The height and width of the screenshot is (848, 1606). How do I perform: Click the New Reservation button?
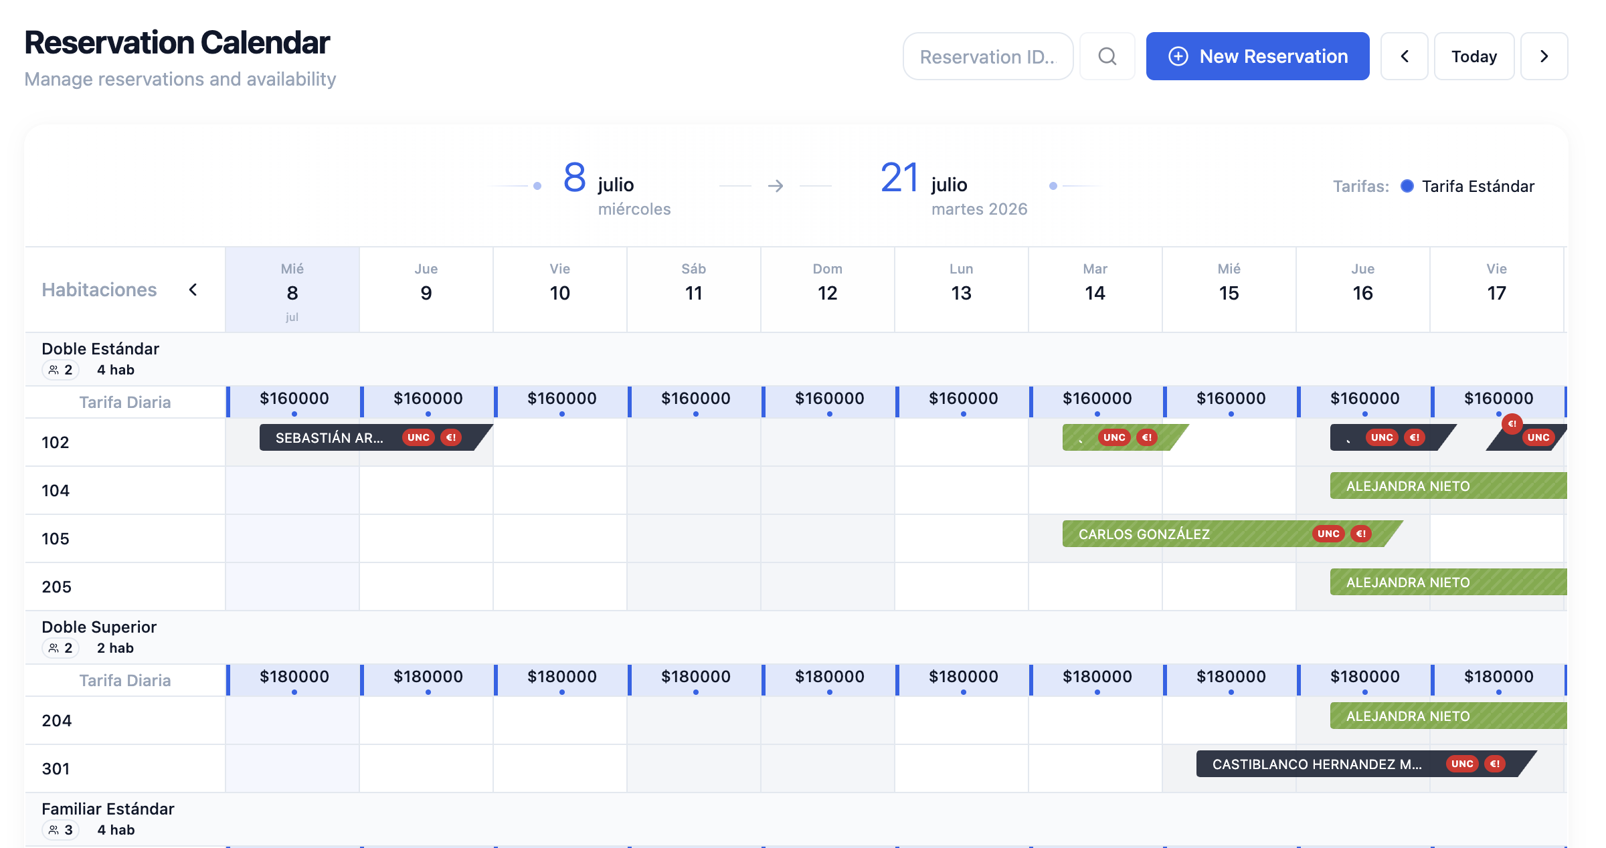(1257, 56)
